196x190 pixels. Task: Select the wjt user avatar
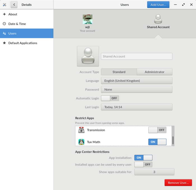coord(87,19)
